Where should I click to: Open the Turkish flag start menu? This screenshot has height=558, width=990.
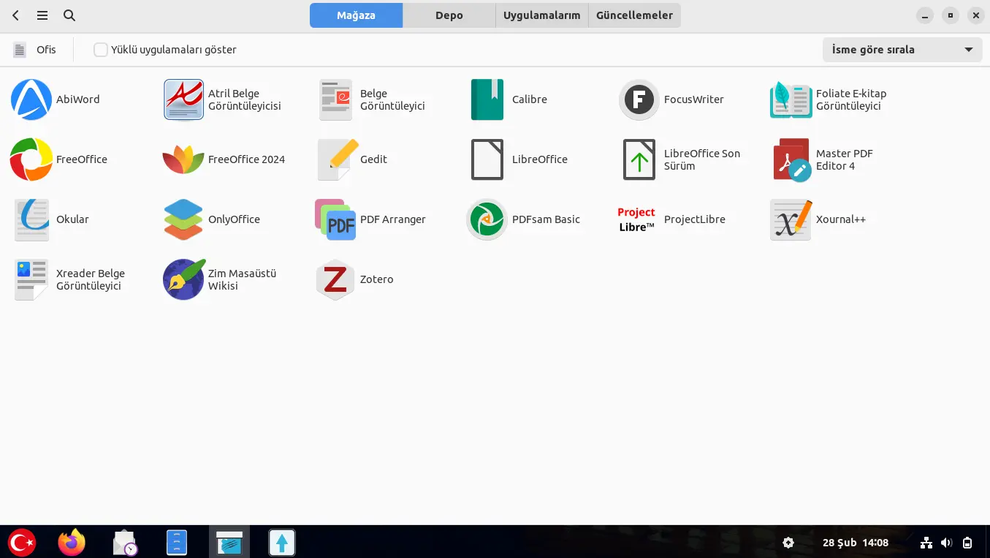coord(21,542)
